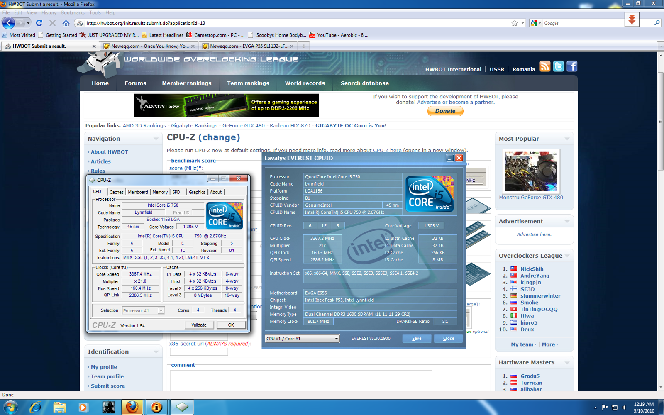Click the Close button in EVEREST CPUID
The image size is (664, 415).
[448, 339]
